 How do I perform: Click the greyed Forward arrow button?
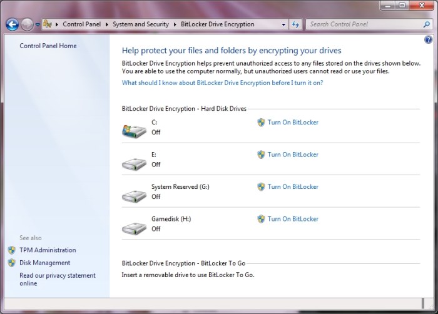click(27, 24)
